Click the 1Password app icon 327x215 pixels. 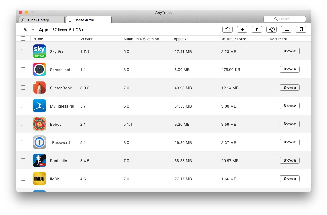(x=39, y=142)
